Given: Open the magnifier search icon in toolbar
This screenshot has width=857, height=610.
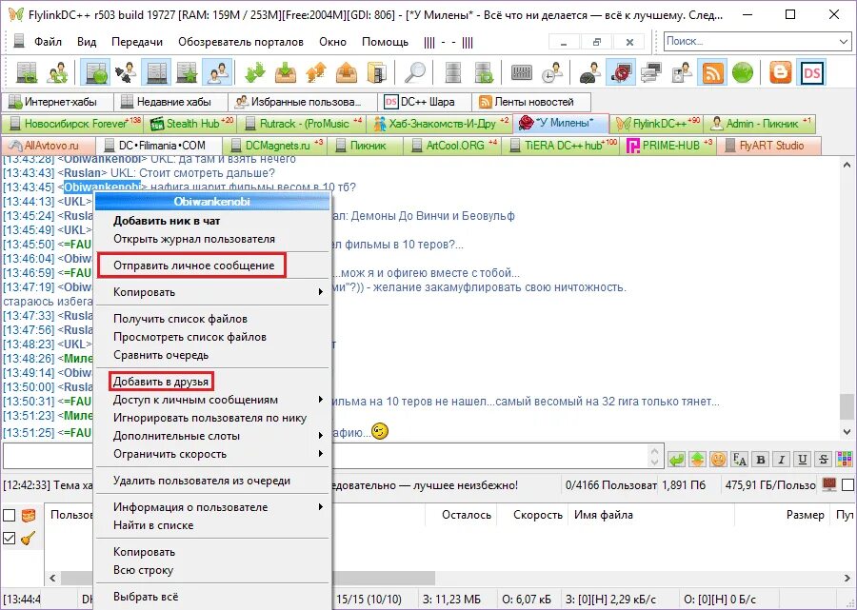Looking at the screenshot, I should 416,72.
